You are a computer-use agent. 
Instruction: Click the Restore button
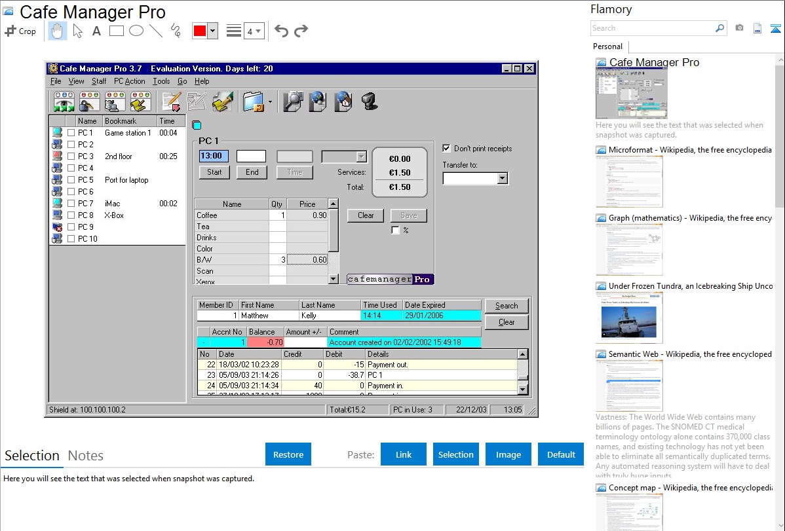288,454
